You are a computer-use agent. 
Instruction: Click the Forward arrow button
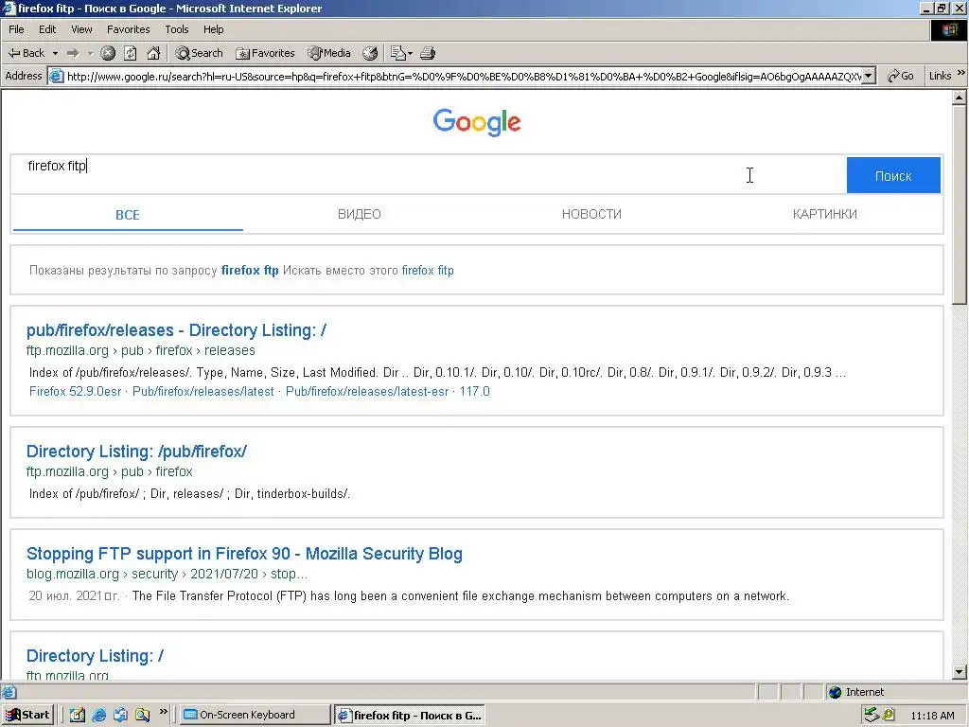[73, 53]
